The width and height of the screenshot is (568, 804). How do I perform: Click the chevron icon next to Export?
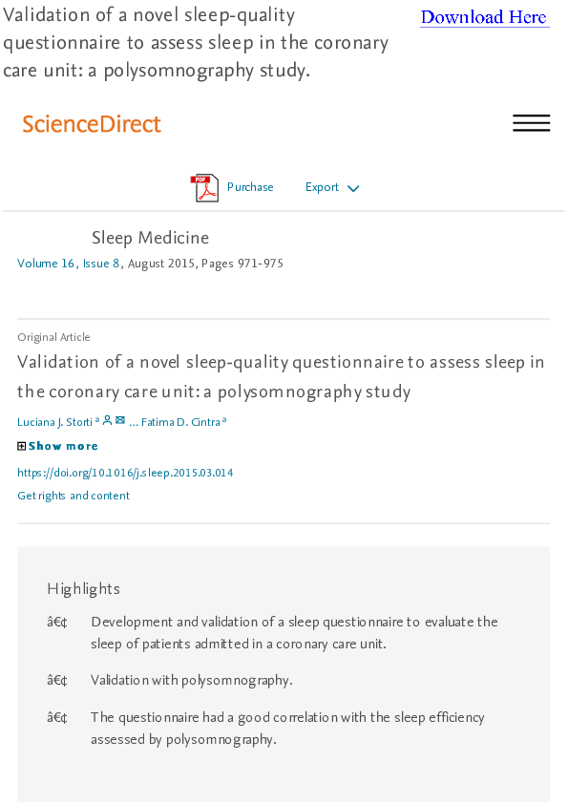click(353, 188)
